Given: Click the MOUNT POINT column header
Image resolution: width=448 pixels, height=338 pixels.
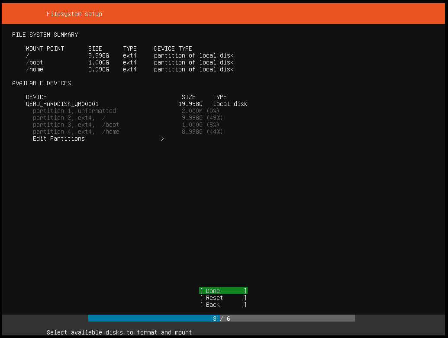Looking at the screenshot, I should pos(45,48).
